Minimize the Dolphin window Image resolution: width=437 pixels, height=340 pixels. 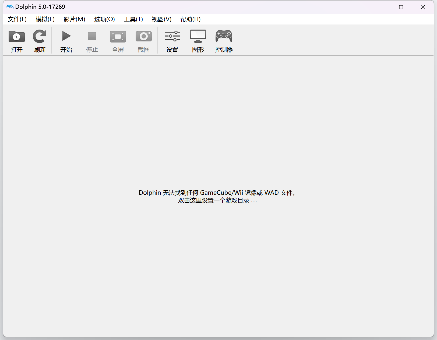click(379, 7)
